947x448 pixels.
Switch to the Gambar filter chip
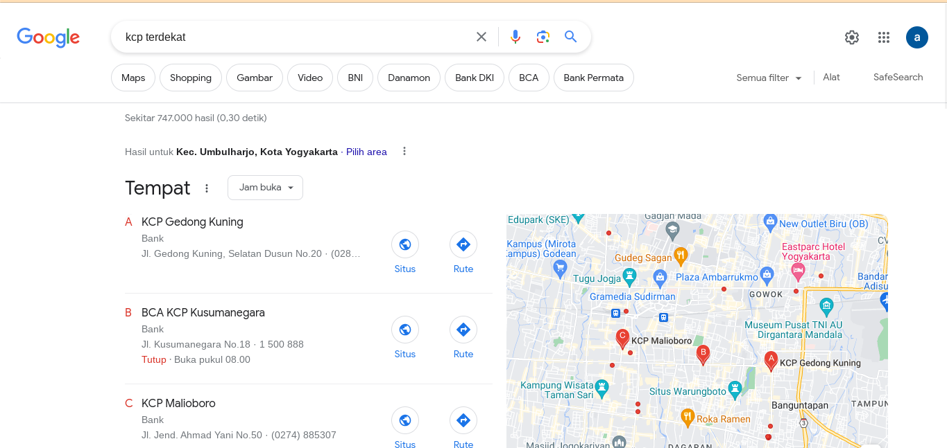(x=255, y=78)
